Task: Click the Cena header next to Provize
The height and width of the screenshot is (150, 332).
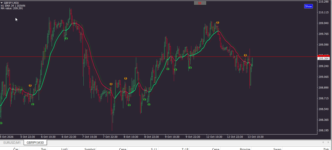Action: click(216, 149)
